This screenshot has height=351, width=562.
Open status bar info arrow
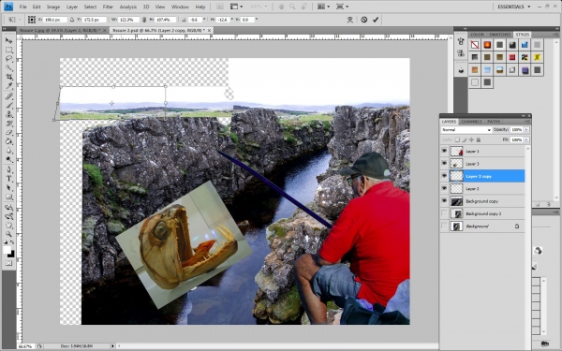click(113, 346)
